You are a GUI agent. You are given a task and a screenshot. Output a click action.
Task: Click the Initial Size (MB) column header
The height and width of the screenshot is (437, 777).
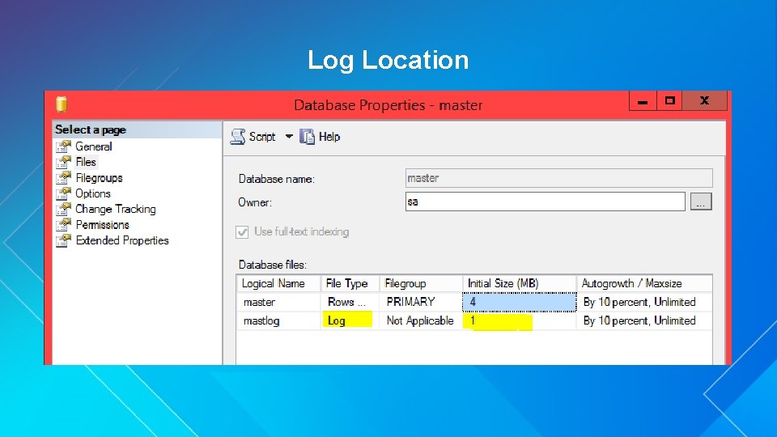(520, 283)
